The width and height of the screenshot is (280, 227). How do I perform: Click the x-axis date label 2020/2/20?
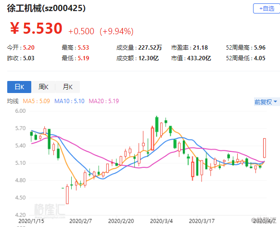[121, 221]
